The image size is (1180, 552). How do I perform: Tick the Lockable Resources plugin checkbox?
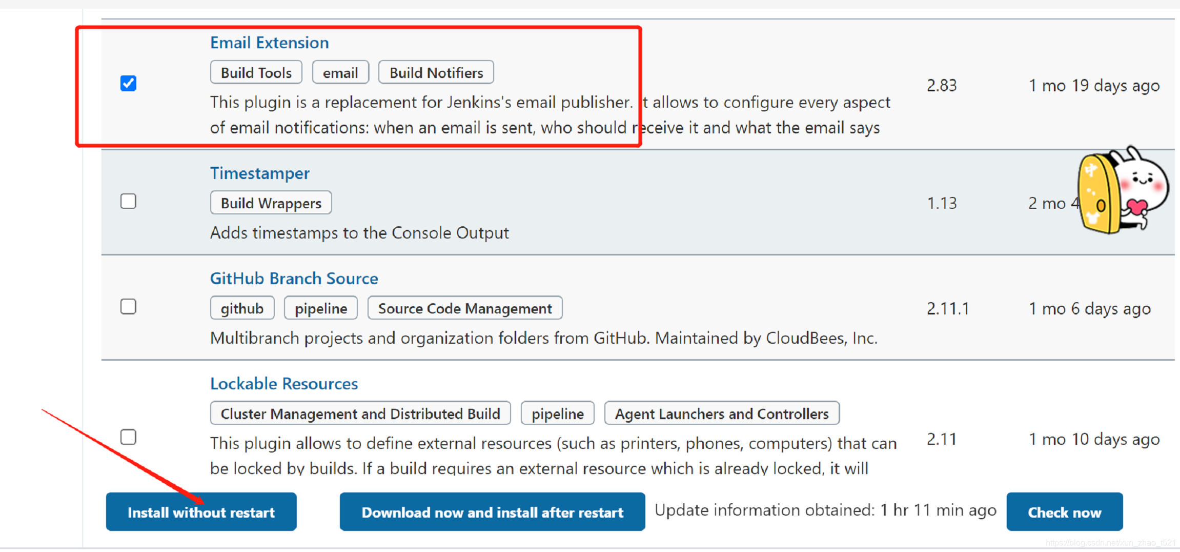click(128, 437)
